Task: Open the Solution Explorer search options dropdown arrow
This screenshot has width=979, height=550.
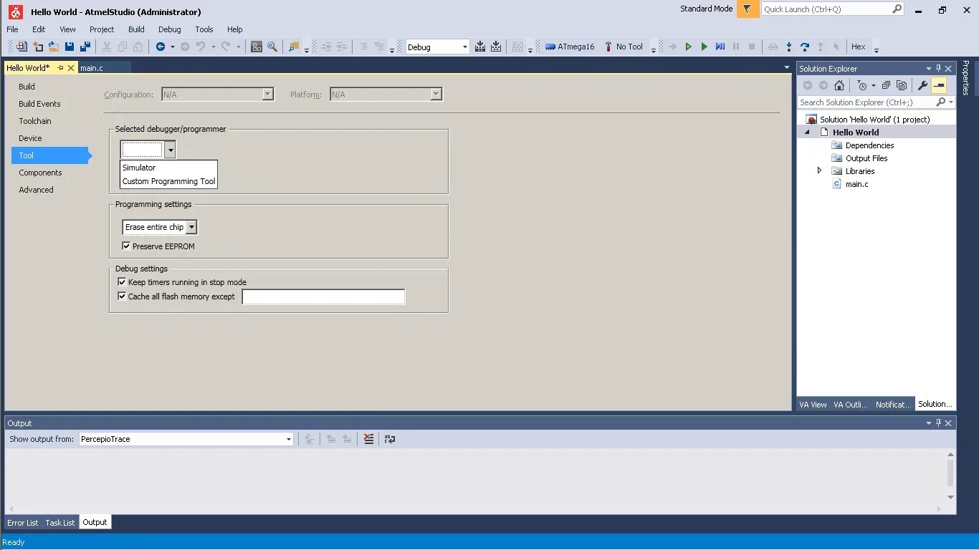Action: click(x=951, y=102)
